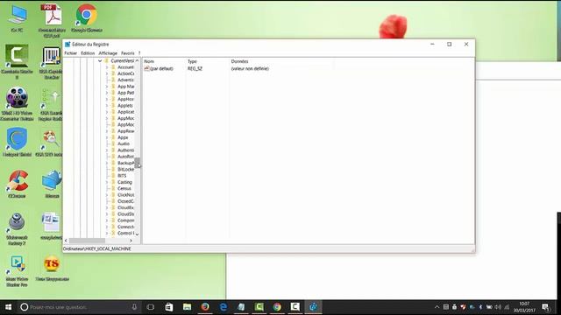Show hidden system tray icons
Viewport: 561px width, 315px height.
click(437, 307)
